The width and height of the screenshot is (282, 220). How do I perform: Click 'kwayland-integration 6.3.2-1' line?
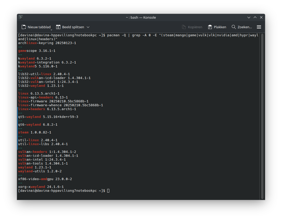[x=47, y=62]
